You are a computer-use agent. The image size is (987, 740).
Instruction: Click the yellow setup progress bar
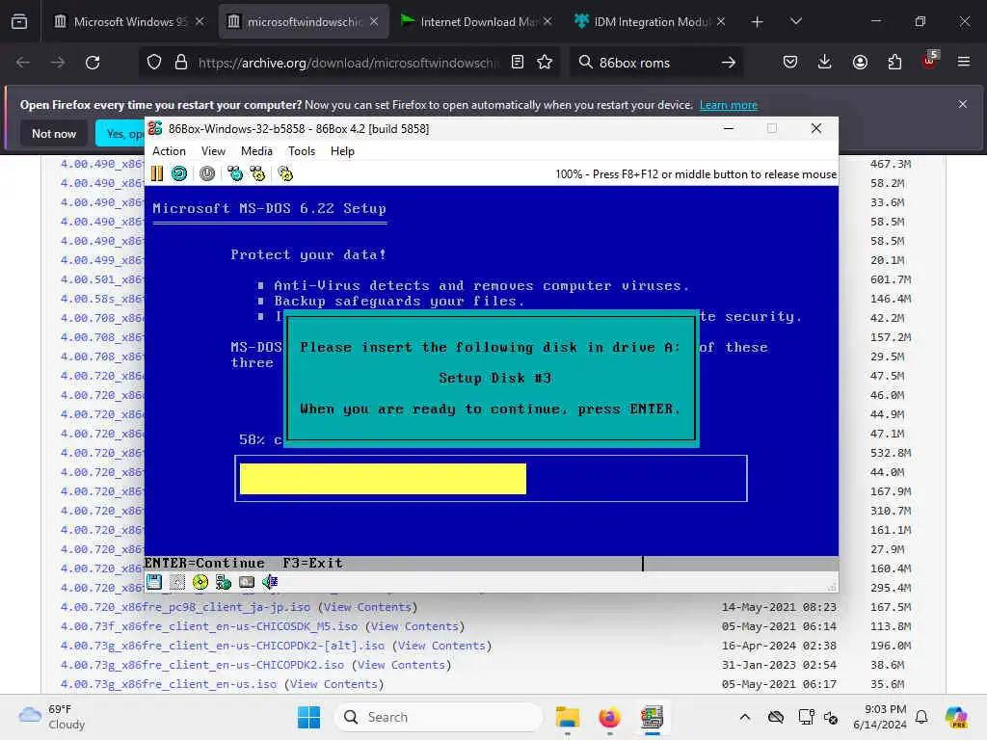pos(383,479)
